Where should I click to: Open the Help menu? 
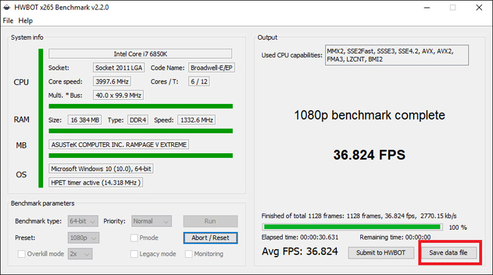pyautogui.click(x=25, y=21)
